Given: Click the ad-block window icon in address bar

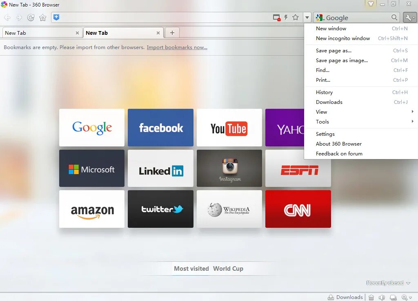Looking at the screenshot, I should [277, 18].
